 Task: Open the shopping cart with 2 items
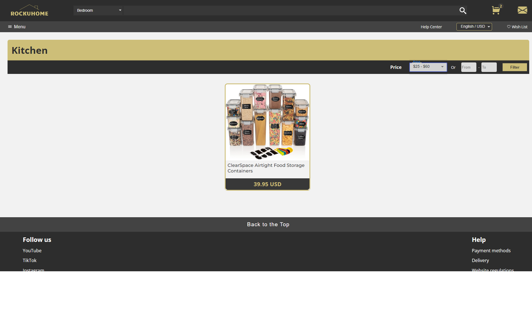[x=496, y=11]
